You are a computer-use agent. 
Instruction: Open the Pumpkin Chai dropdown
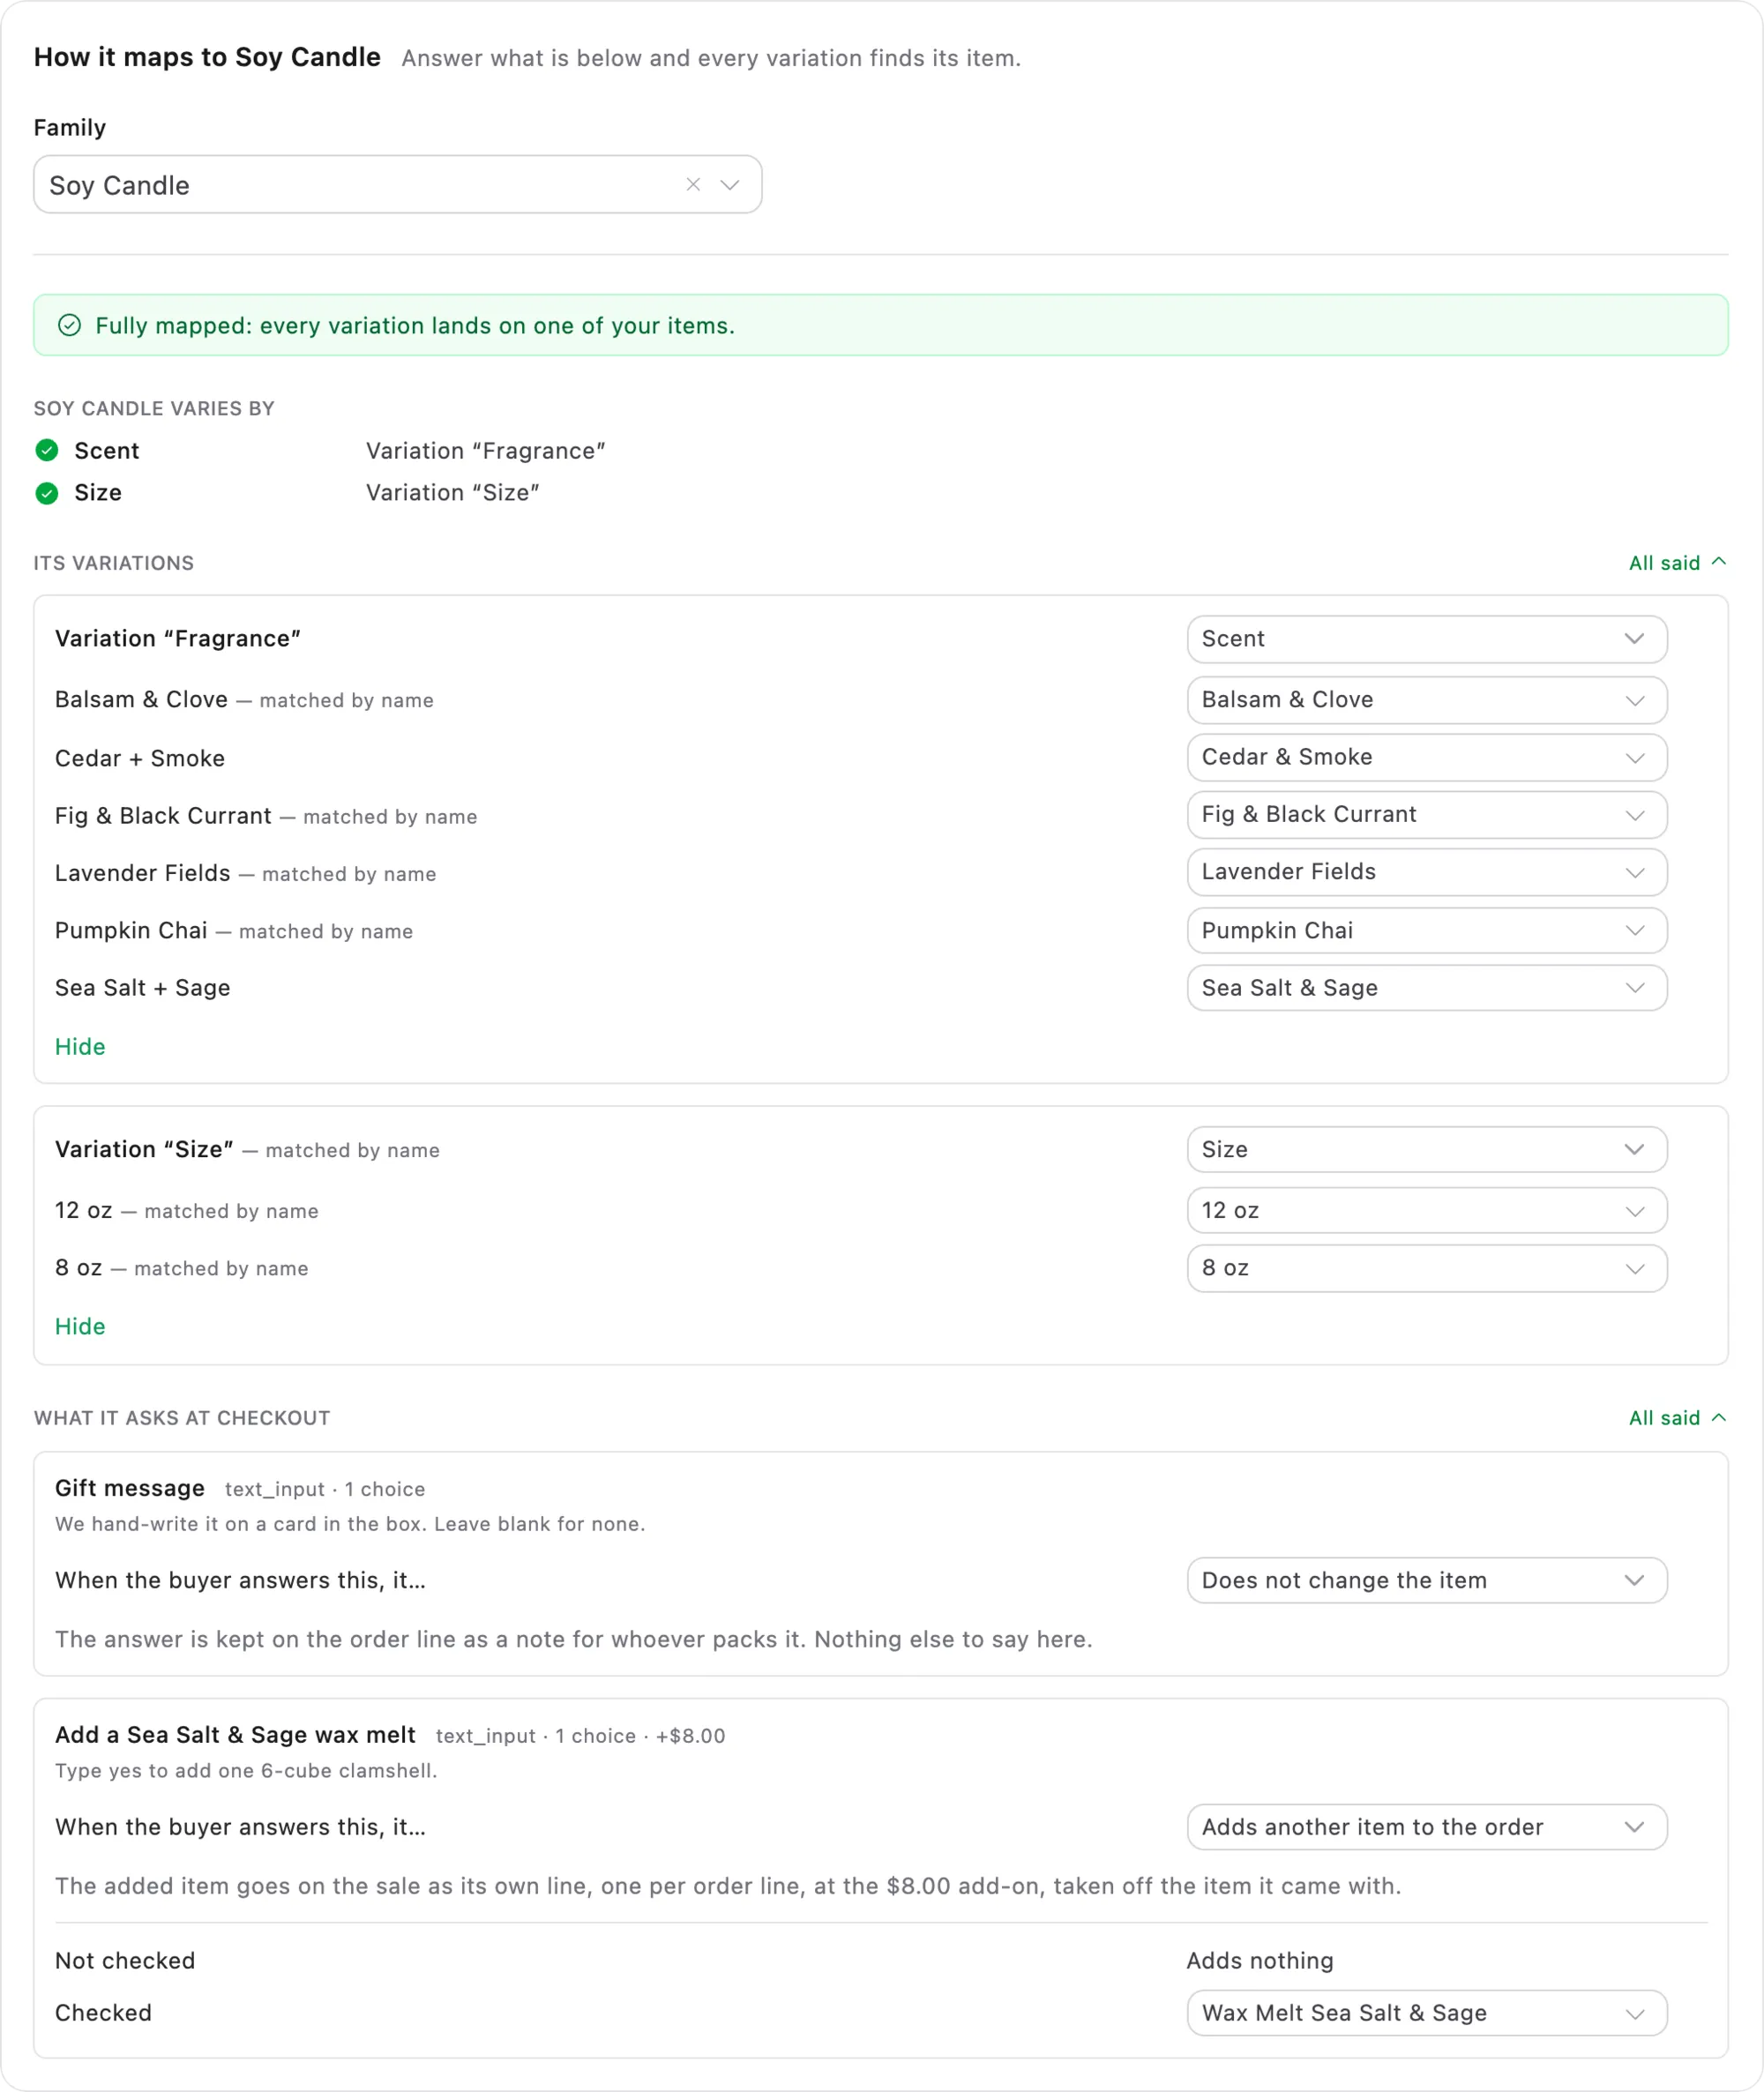tap(1427, 930)
